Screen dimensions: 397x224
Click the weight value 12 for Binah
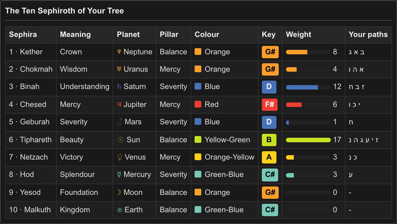tap(337, 87)
